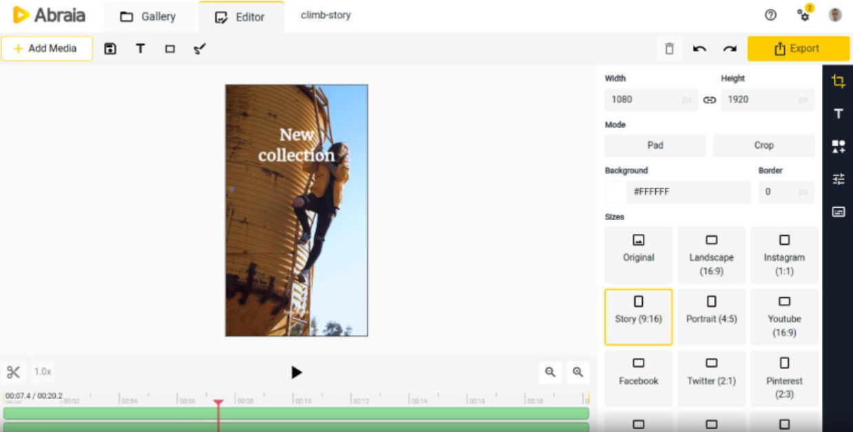Screen dimensions: 853x432
Task: Choose the Pinterest (2:3) size preset
Action: pyautogui.click(x=784, y=378)
